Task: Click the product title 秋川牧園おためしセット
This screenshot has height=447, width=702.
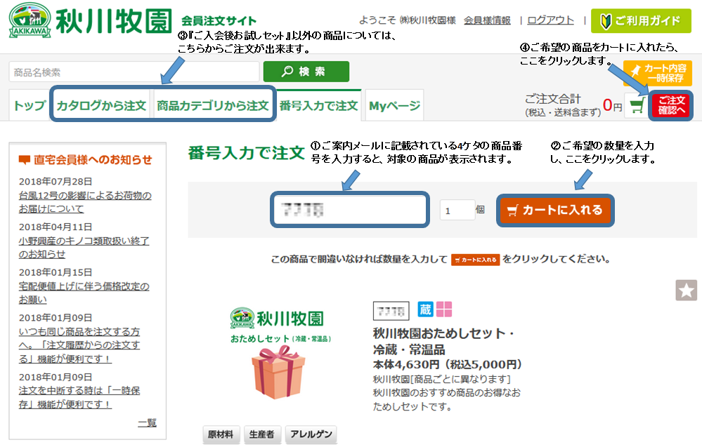Action: [443, 341]
